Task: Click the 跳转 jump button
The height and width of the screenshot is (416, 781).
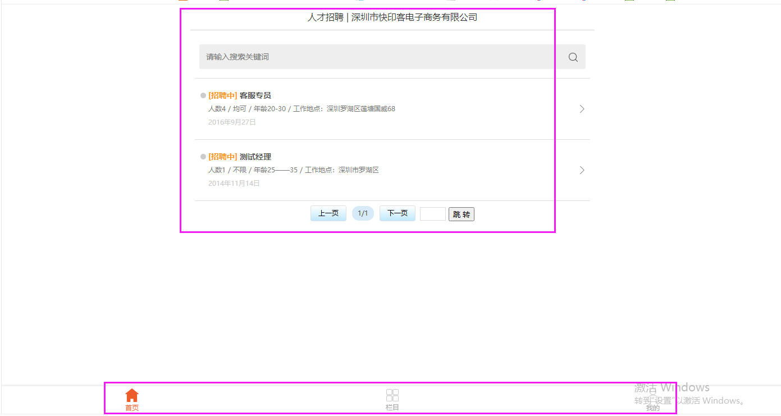Action: coord(461,214)
